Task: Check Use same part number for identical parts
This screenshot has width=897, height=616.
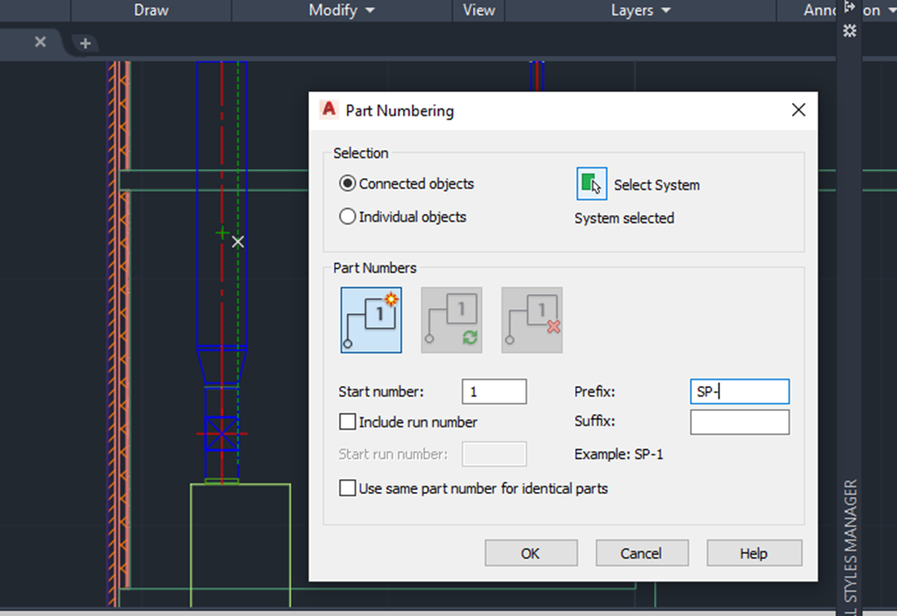Action: point(347,488)
